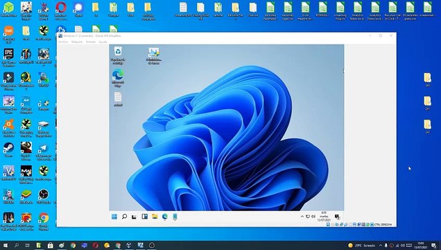441x250 pixels.
Task: Select the OBS Studio desktop shortcut
Action: (x=44, y=197)
